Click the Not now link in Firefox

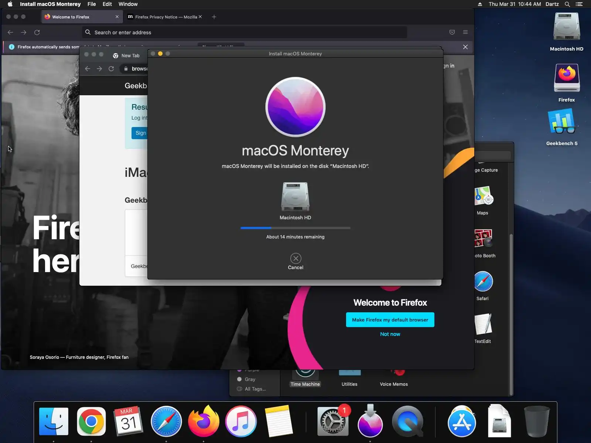tap(390, 334)
